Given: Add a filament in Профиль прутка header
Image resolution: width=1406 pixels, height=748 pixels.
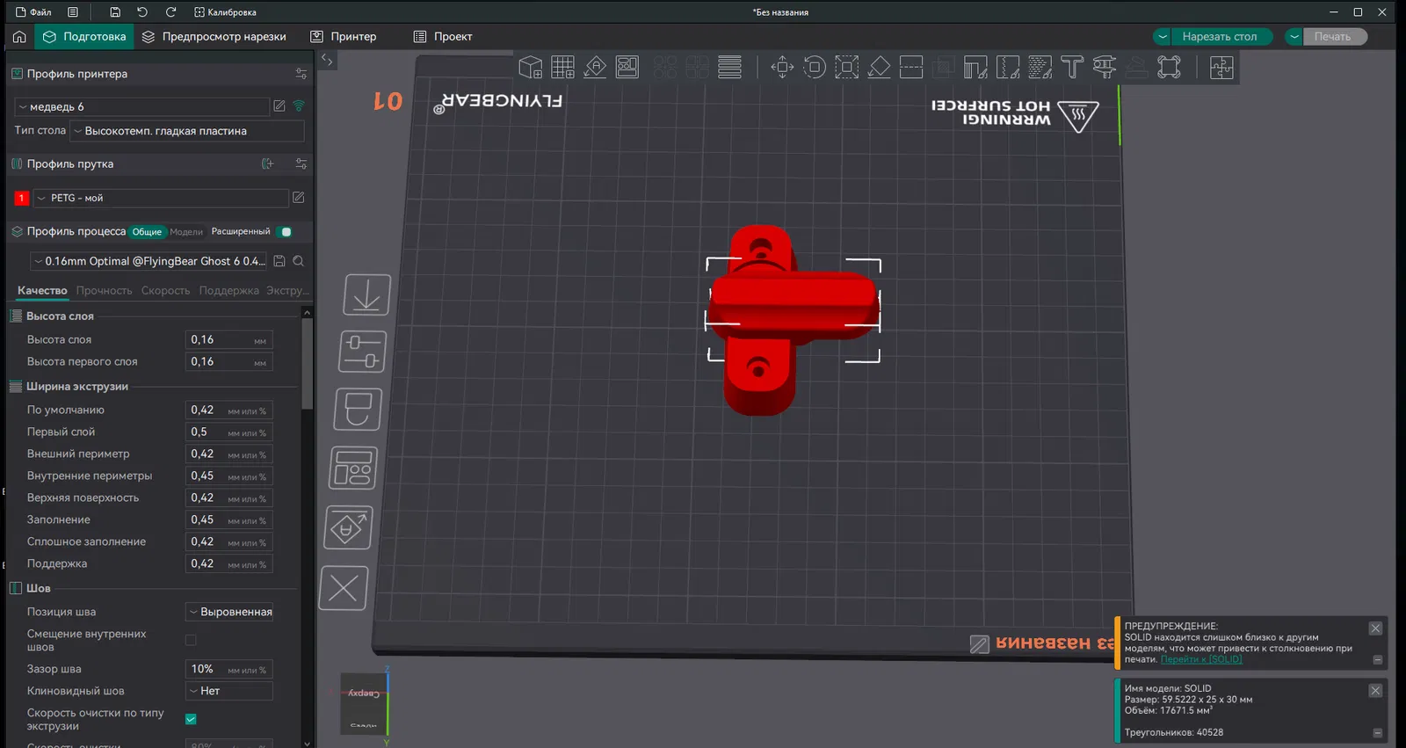Looking at the screenshot, I should coord(268,163).
